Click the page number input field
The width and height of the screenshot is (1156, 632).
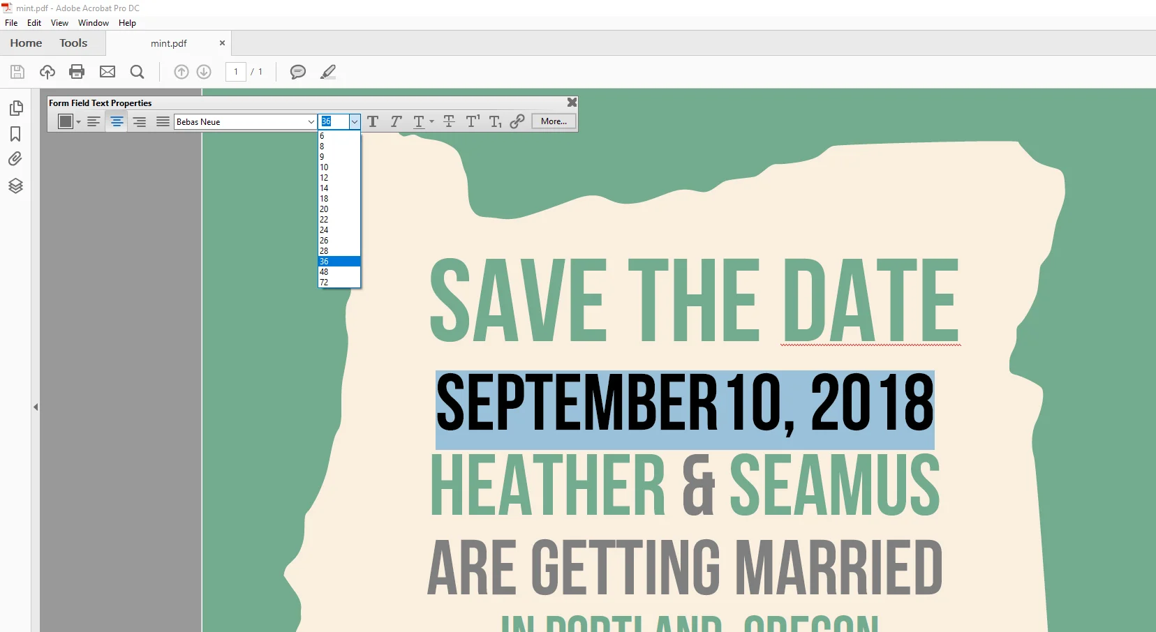236,72
